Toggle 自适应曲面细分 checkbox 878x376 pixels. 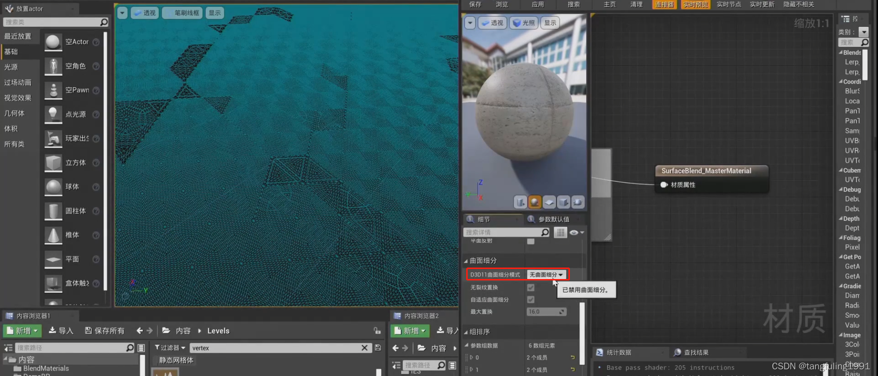[x=531, y=300]
